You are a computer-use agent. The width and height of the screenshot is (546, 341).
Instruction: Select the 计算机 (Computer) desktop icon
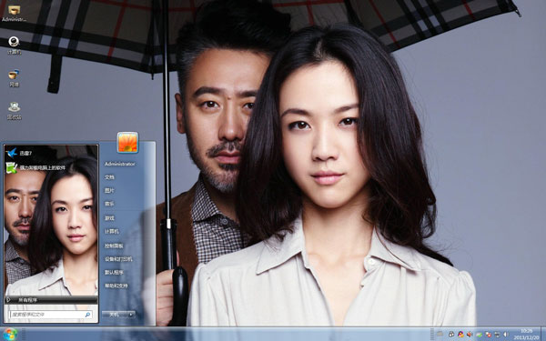pos(14,46)
